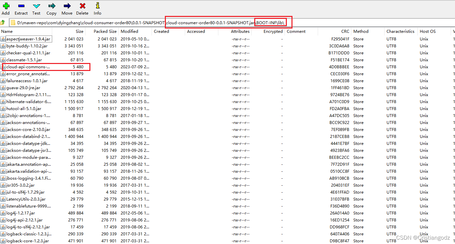
Task: Select the cloud-api-commons jar file icon
Action: (x=3, y=67)
